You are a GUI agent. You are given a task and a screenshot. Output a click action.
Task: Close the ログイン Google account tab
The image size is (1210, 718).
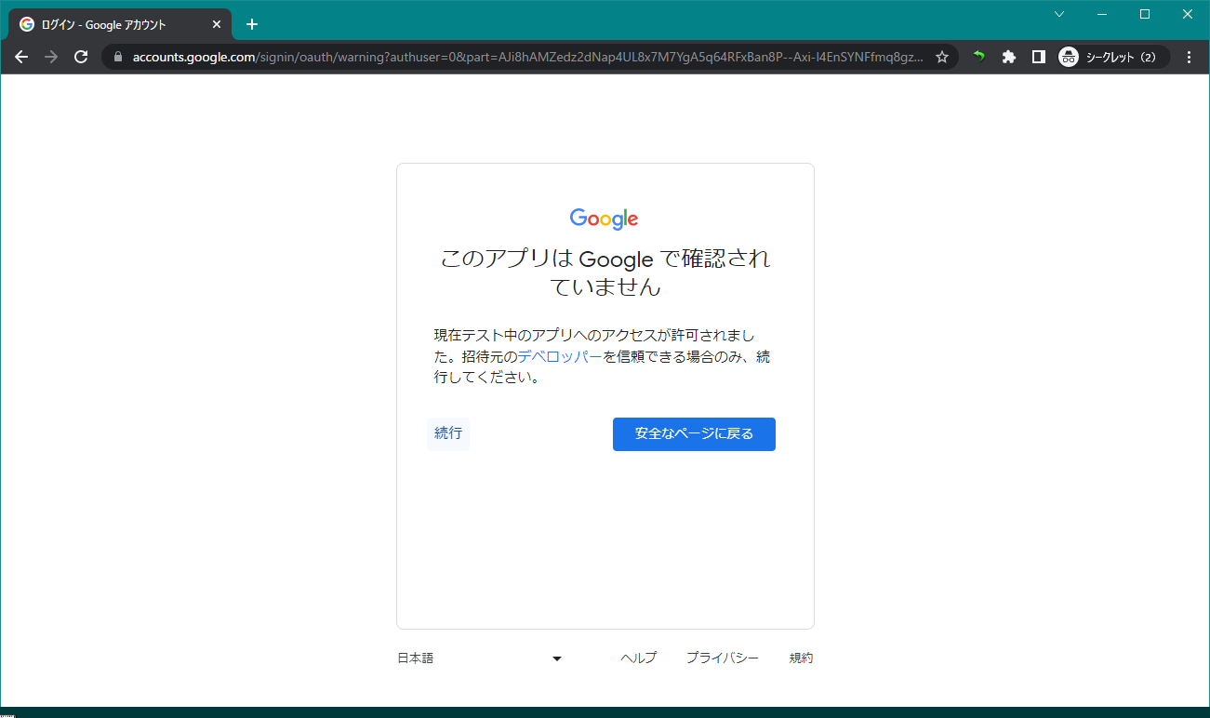217,24
